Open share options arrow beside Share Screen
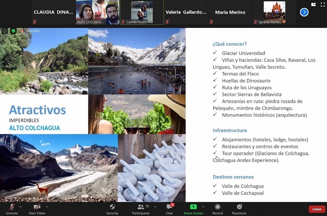Screen dimensions: 327x216 pyautogui.click(x=203, y=207)
